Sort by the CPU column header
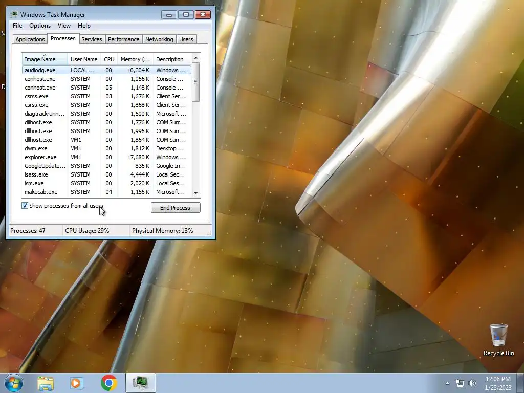The width and height of the screenshot is (524, 393). (x=109, y=59)
